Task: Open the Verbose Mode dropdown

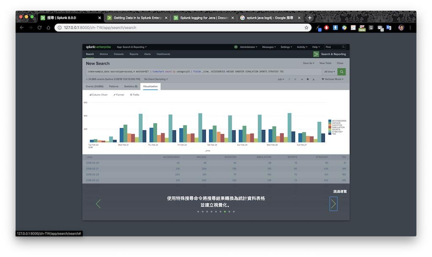Action: (332, 79)
